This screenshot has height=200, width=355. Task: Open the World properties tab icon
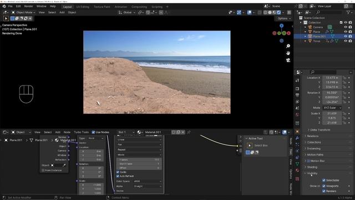297,114
